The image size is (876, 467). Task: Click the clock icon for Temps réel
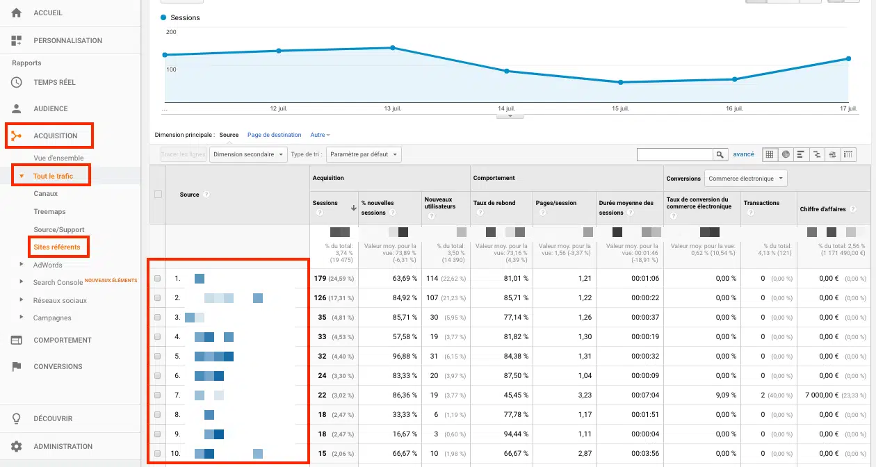click(17, 82)
